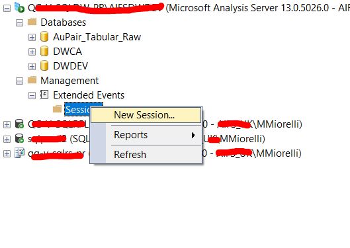The image size is (350, 248).
Task: Click the Extended Events lightning icon
Action: click(44, 95)
